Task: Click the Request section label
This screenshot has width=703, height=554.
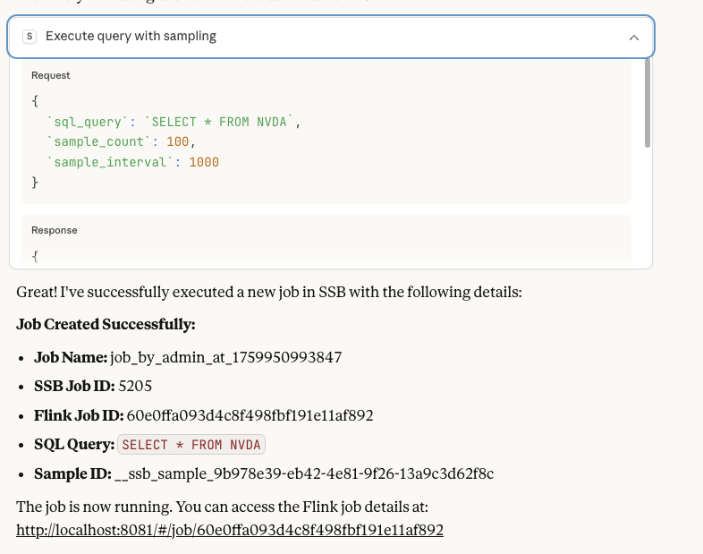Action: click(51, 75)
